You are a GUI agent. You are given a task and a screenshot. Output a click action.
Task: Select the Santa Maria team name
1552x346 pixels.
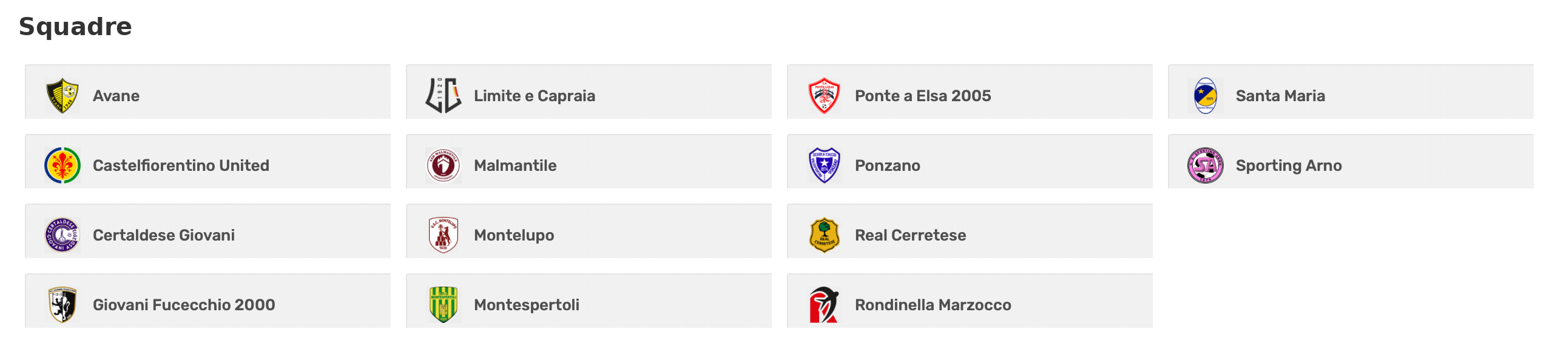[1280, 96]
